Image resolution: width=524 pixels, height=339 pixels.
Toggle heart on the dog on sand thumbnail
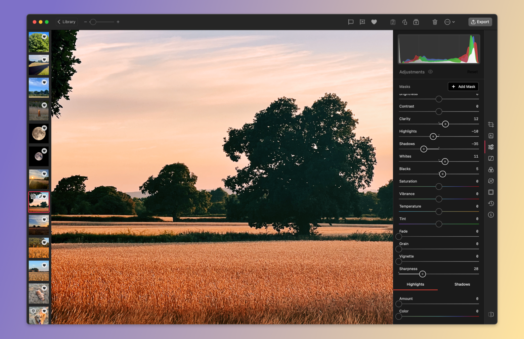tap(44, 288)
